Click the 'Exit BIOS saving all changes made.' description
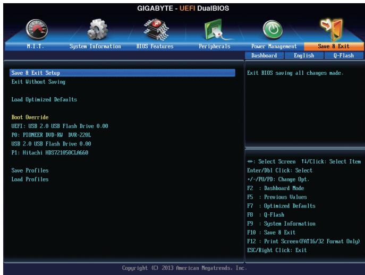 coord(295,73)
